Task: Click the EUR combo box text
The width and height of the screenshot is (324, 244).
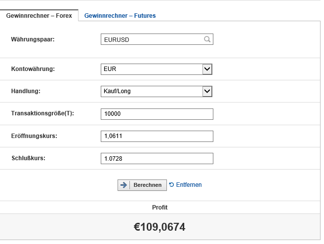Action: click(151, 69)
